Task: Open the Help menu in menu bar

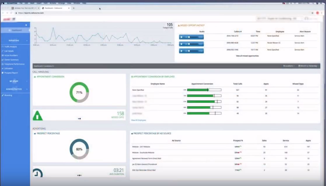Action: coord(84,3)
